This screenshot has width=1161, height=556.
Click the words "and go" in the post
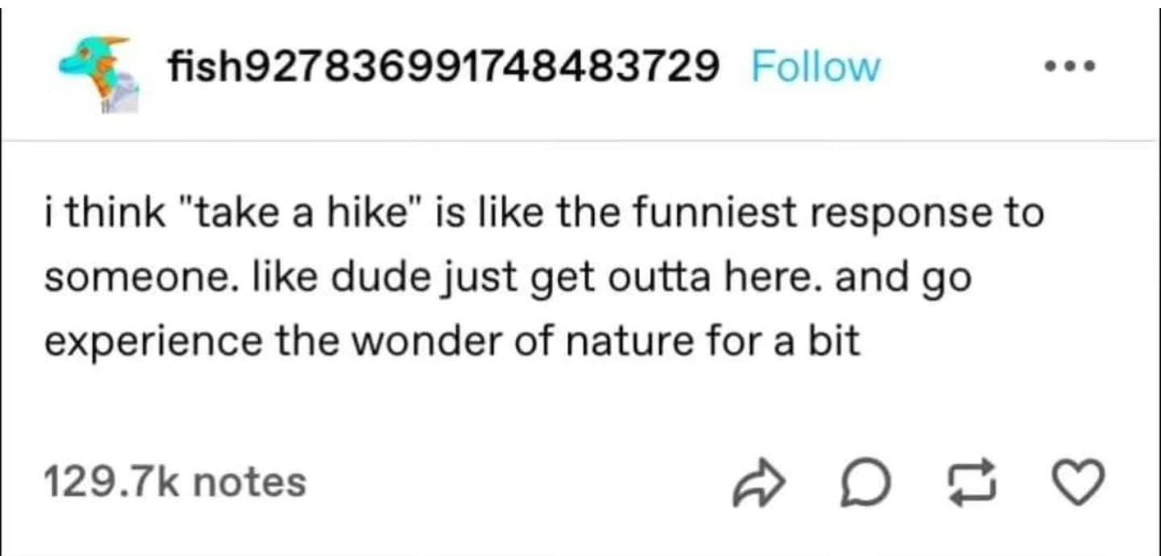pos(905,278)
